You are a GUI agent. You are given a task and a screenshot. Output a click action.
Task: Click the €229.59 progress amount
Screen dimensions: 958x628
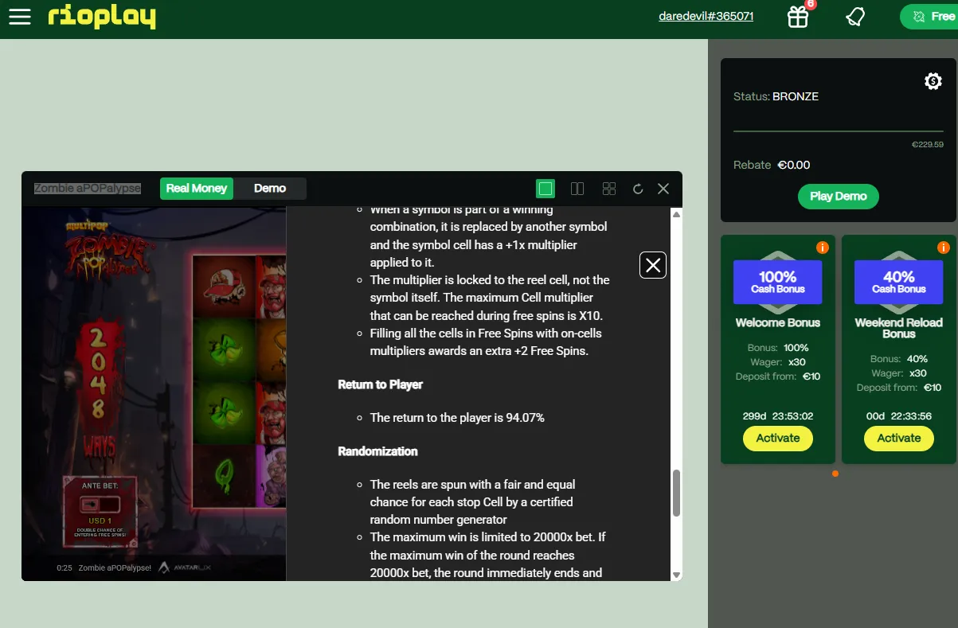927,145
